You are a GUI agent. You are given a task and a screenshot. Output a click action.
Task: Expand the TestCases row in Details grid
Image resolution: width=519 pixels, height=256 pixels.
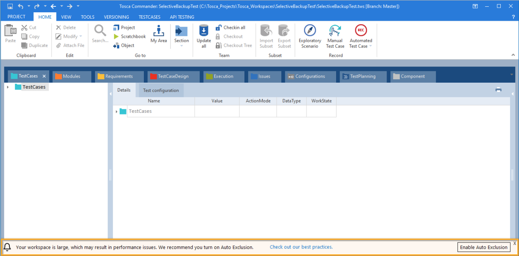click(x=116, y=111)
